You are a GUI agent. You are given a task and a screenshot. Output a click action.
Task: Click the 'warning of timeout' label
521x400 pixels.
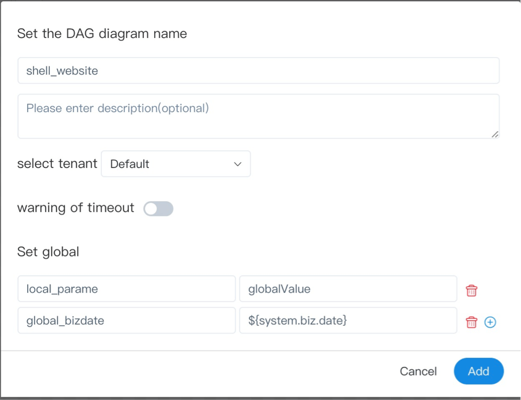tap(76, 208)
